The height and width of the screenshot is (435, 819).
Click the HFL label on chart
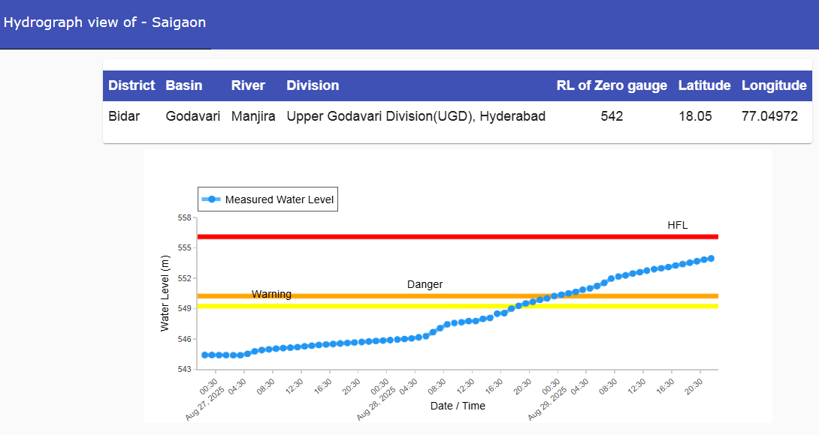tap(678, 225)
